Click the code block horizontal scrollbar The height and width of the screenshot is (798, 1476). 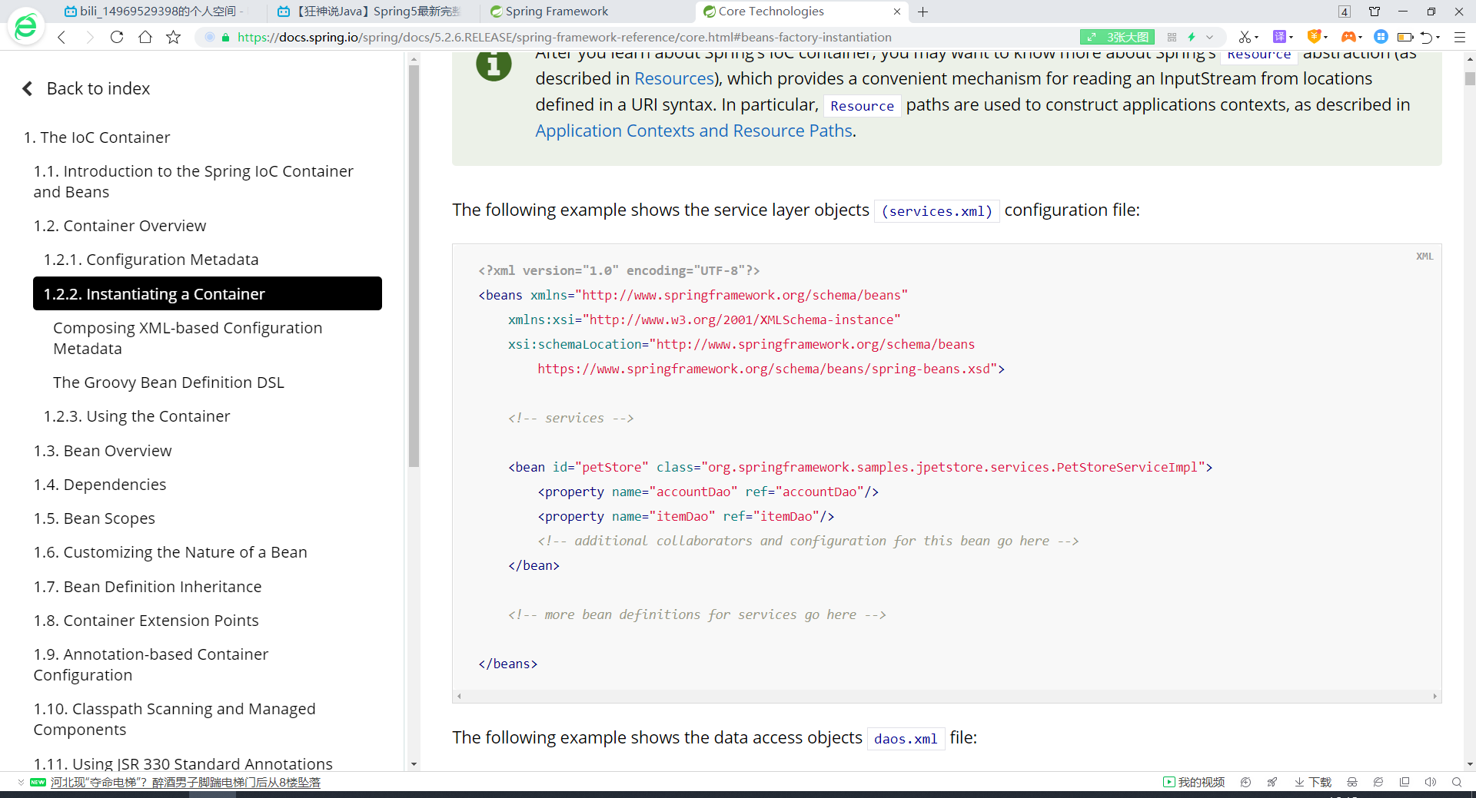click(946, 696)
